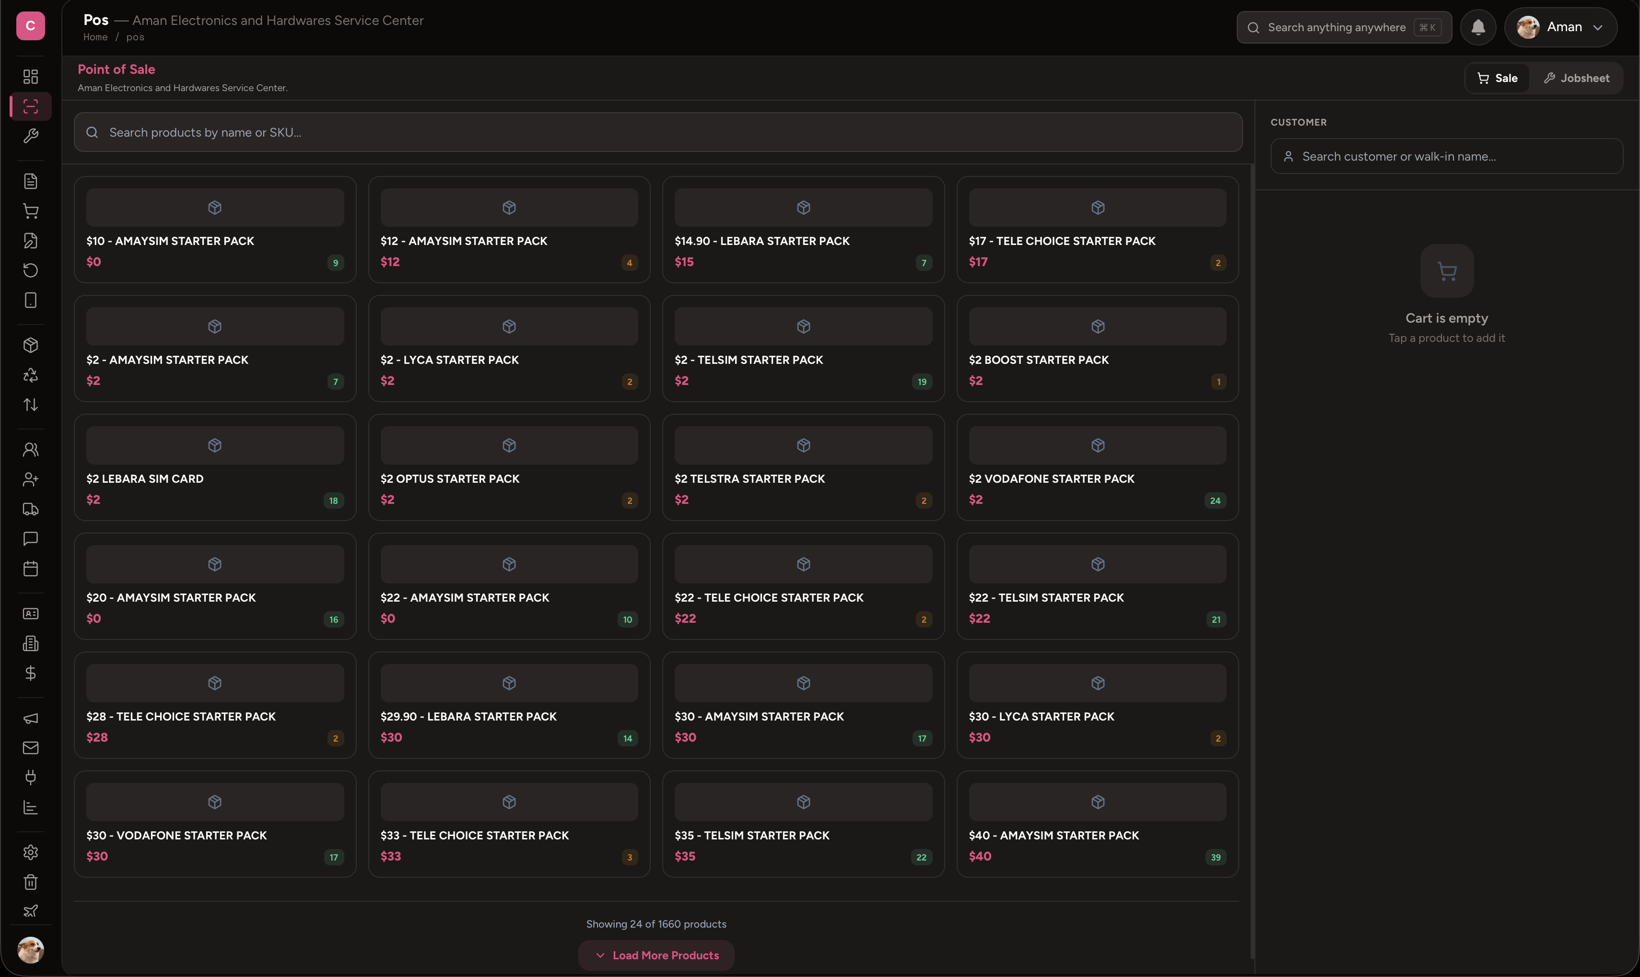Open the two-people customers icon in sidebar
Image resolution: width=1640 pixels, height=977 pixels.
click(30, 450)
